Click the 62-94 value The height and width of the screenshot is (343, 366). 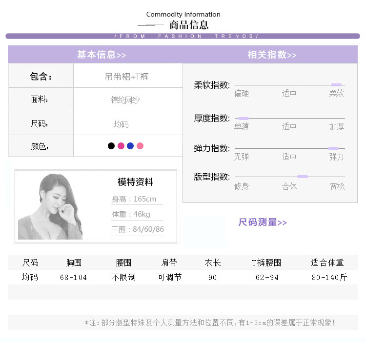tap(267, 278)
